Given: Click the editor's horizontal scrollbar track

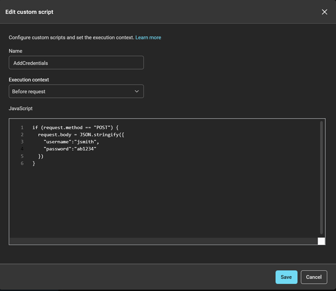Looking at the screenshot, I should tap(164, 241).
